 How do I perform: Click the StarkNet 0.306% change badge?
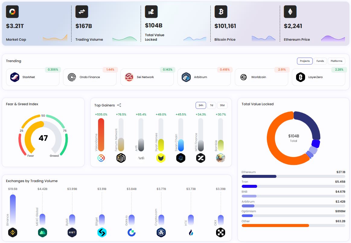(x=53, y=70)
